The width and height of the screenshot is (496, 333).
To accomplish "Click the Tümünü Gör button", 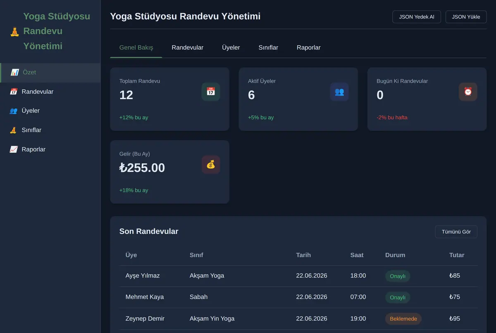I will pos(456,232).
